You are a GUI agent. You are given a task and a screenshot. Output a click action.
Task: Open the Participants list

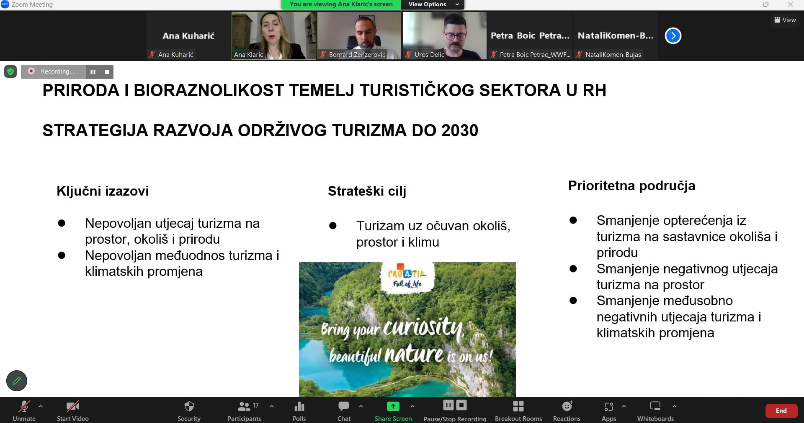pos(244,411)
